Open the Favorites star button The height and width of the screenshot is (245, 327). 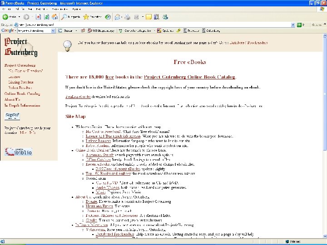click(92, 17)
